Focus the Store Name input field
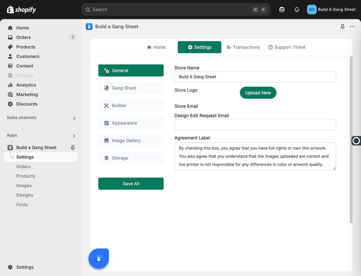This screenshot has width=361, height=276. [x=255, y=77]
